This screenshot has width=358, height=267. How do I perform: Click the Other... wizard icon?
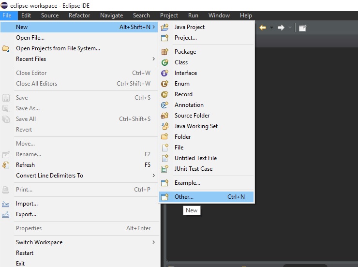tap(164, 197)
